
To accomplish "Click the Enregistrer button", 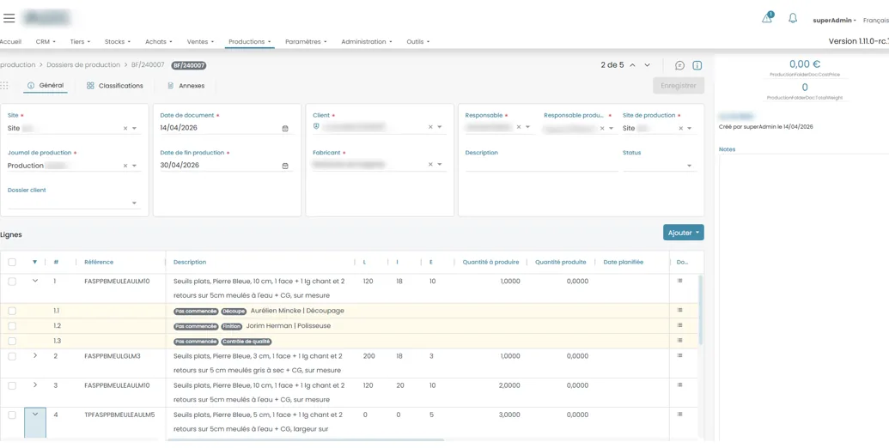I will click(678, 86).
